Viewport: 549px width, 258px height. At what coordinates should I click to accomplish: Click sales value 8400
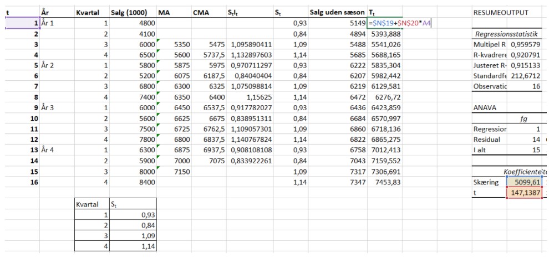[x=133, y=182]
